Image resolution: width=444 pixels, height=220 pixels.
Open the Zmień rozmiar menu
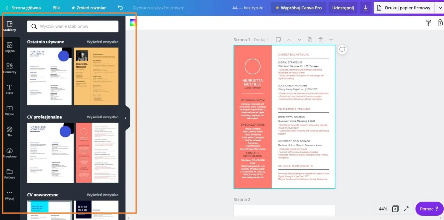[88, 8]
